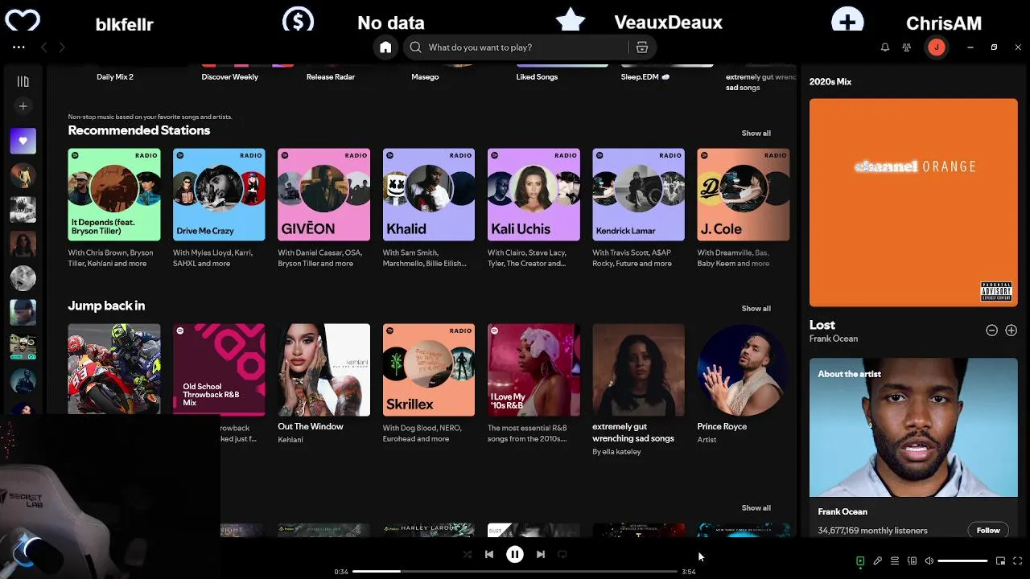Toggle repeat mode
Image resolution: width=1030 pixels, height=579 pixels.
[x=562, y=554]
